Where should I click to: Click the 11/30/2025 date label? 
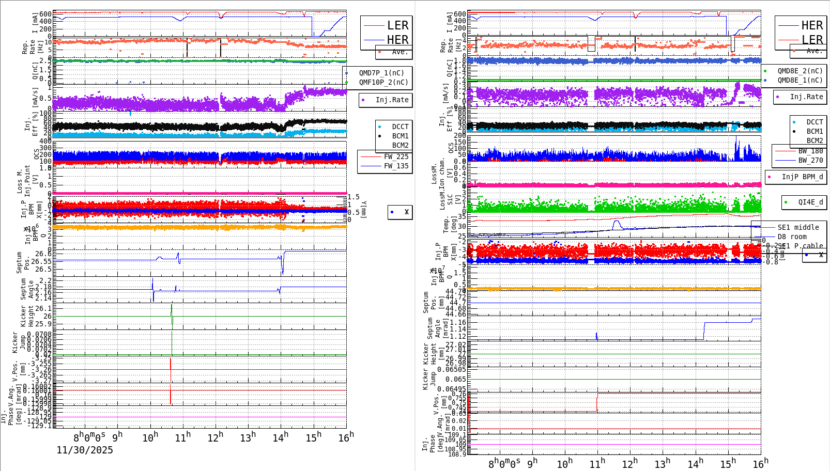[84, 450]
